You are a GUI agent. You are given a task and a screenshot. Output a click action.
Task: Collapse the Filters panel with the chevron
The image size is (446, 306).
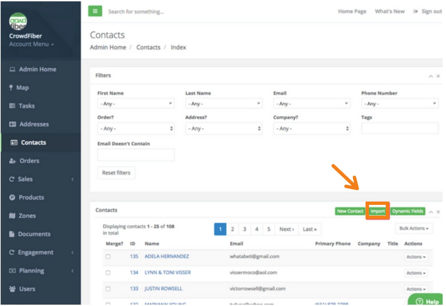tap(431, 76)
